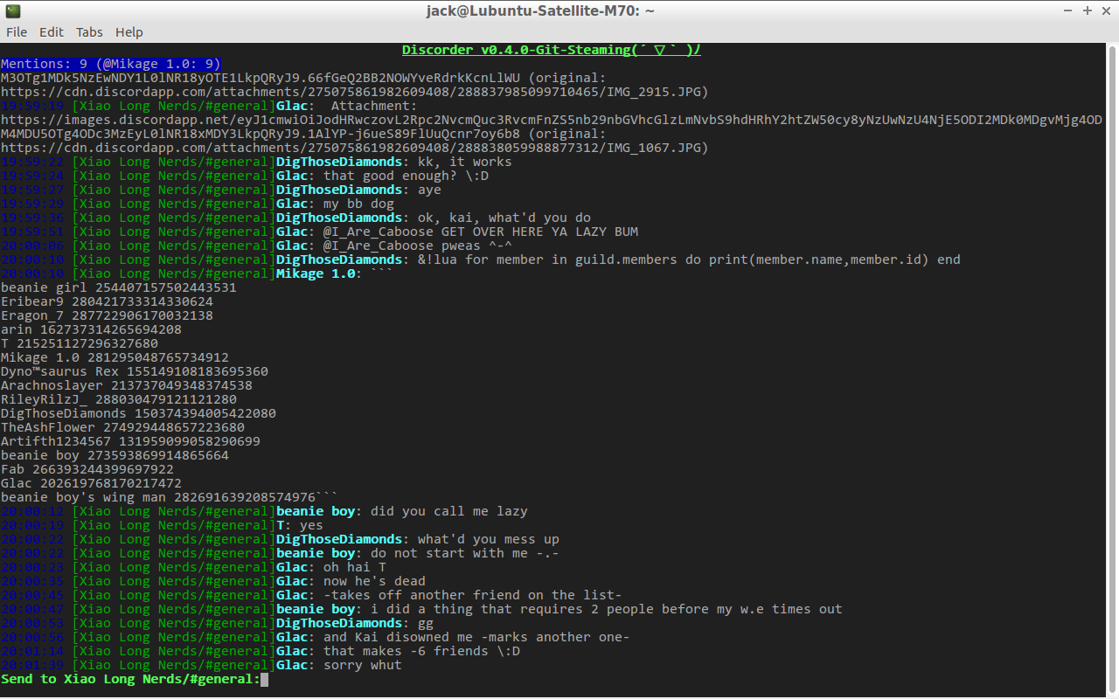Click list row "arin 162737314265694208"
The height and width of the screenshot is (699, 1119).
pyautogui.click(x=91, y=329)
